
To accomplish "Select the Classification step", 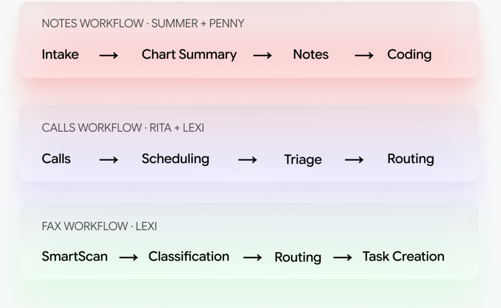I will pos(189,256).
